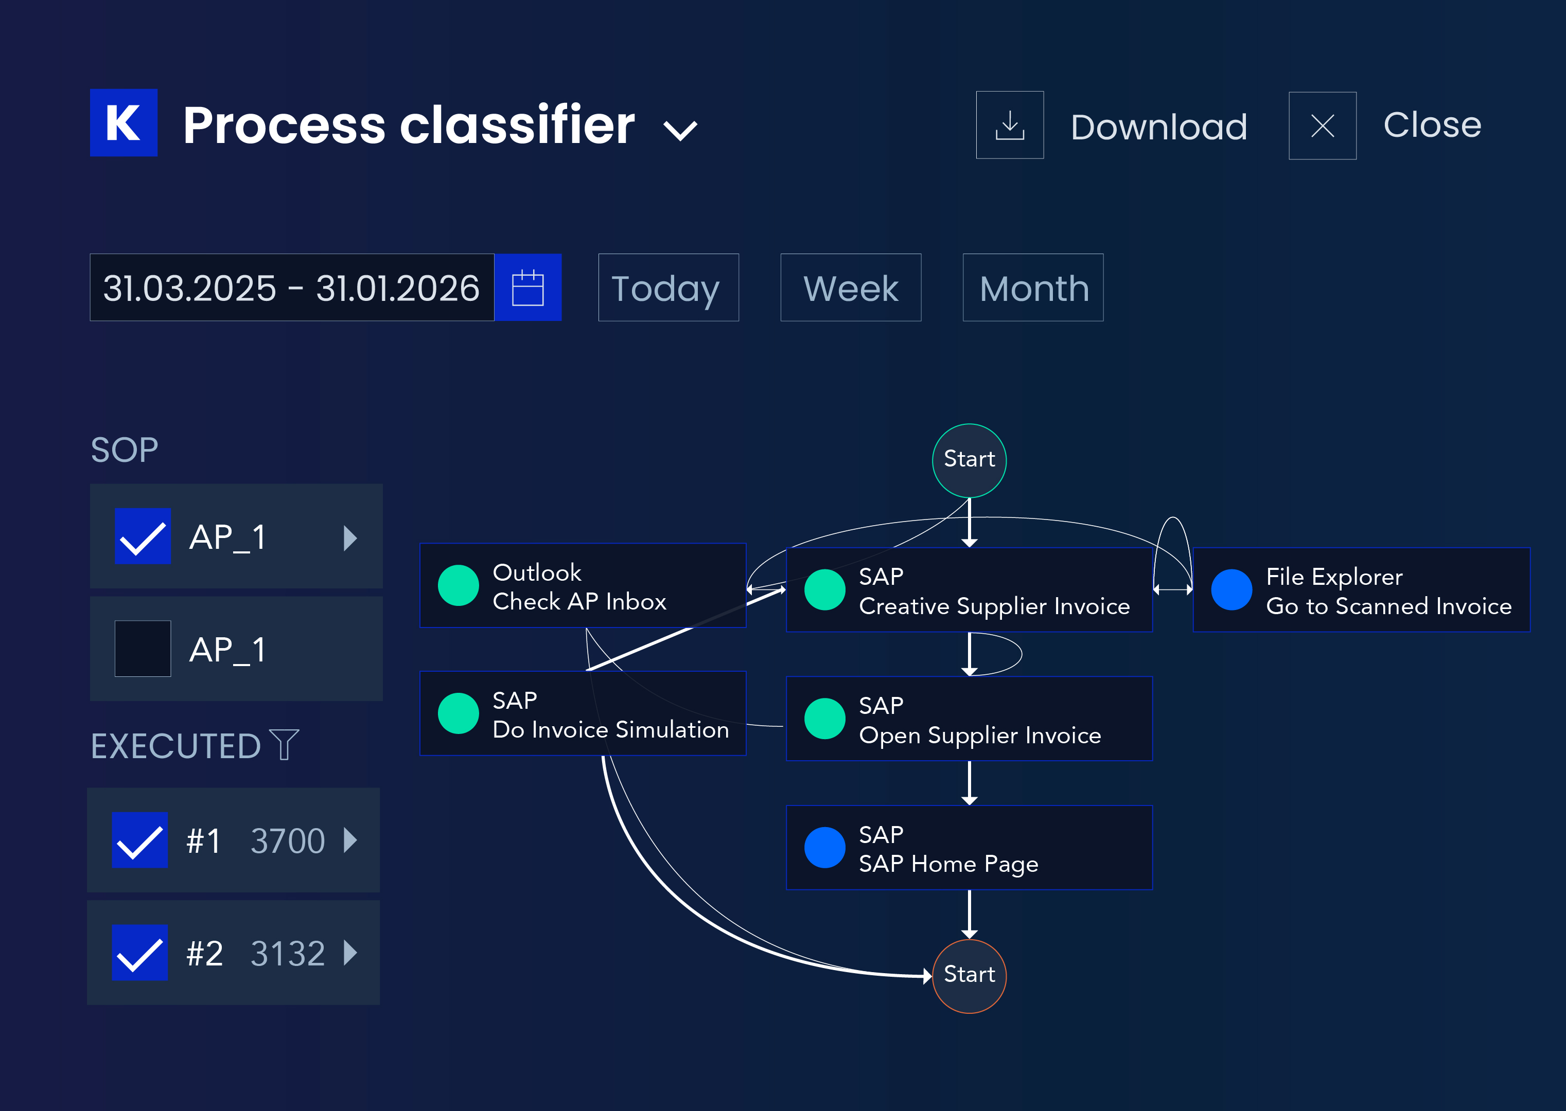Select the SAP Open Supplier Invoice node
The height and width of the screenshot is (1111, 1566).
click(969, 719)
